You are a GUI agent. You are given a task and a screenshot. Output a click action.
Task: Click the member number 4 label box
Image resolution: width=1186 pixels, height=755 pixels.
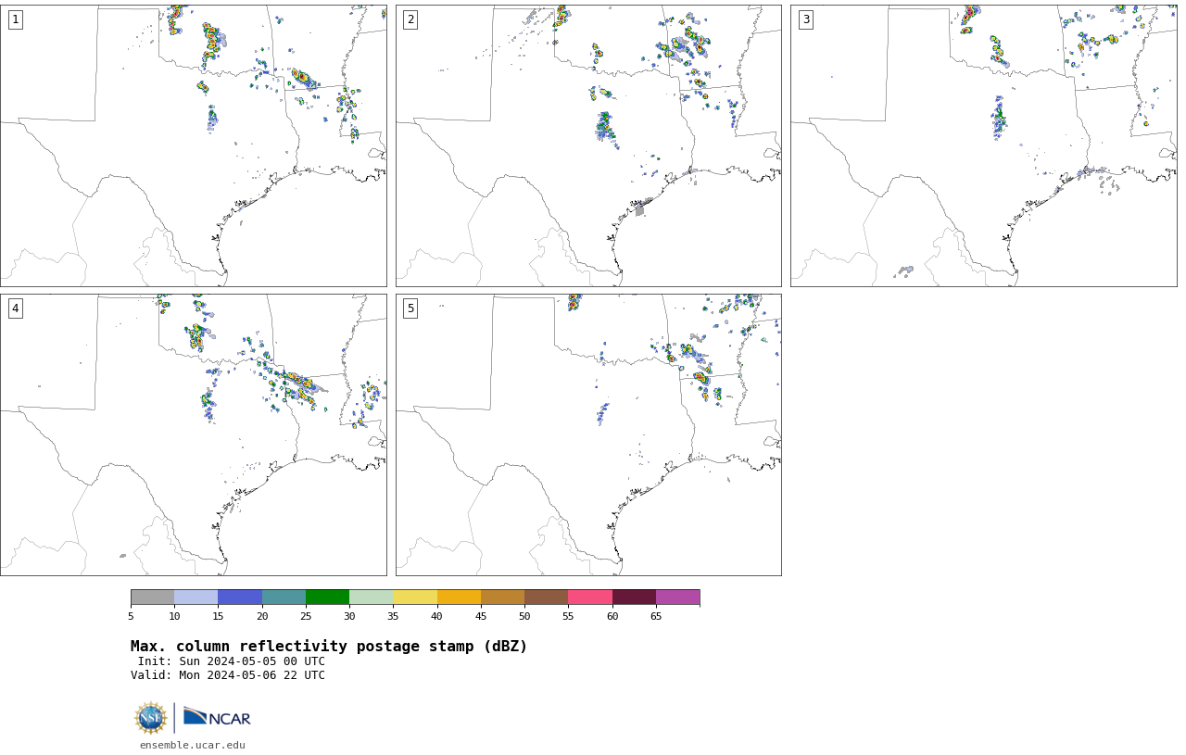(x=15, y=308)
